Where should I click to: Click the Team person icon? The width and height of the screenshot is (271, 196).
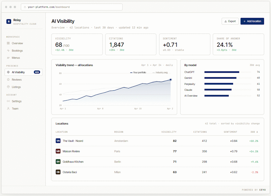point(8,109)
